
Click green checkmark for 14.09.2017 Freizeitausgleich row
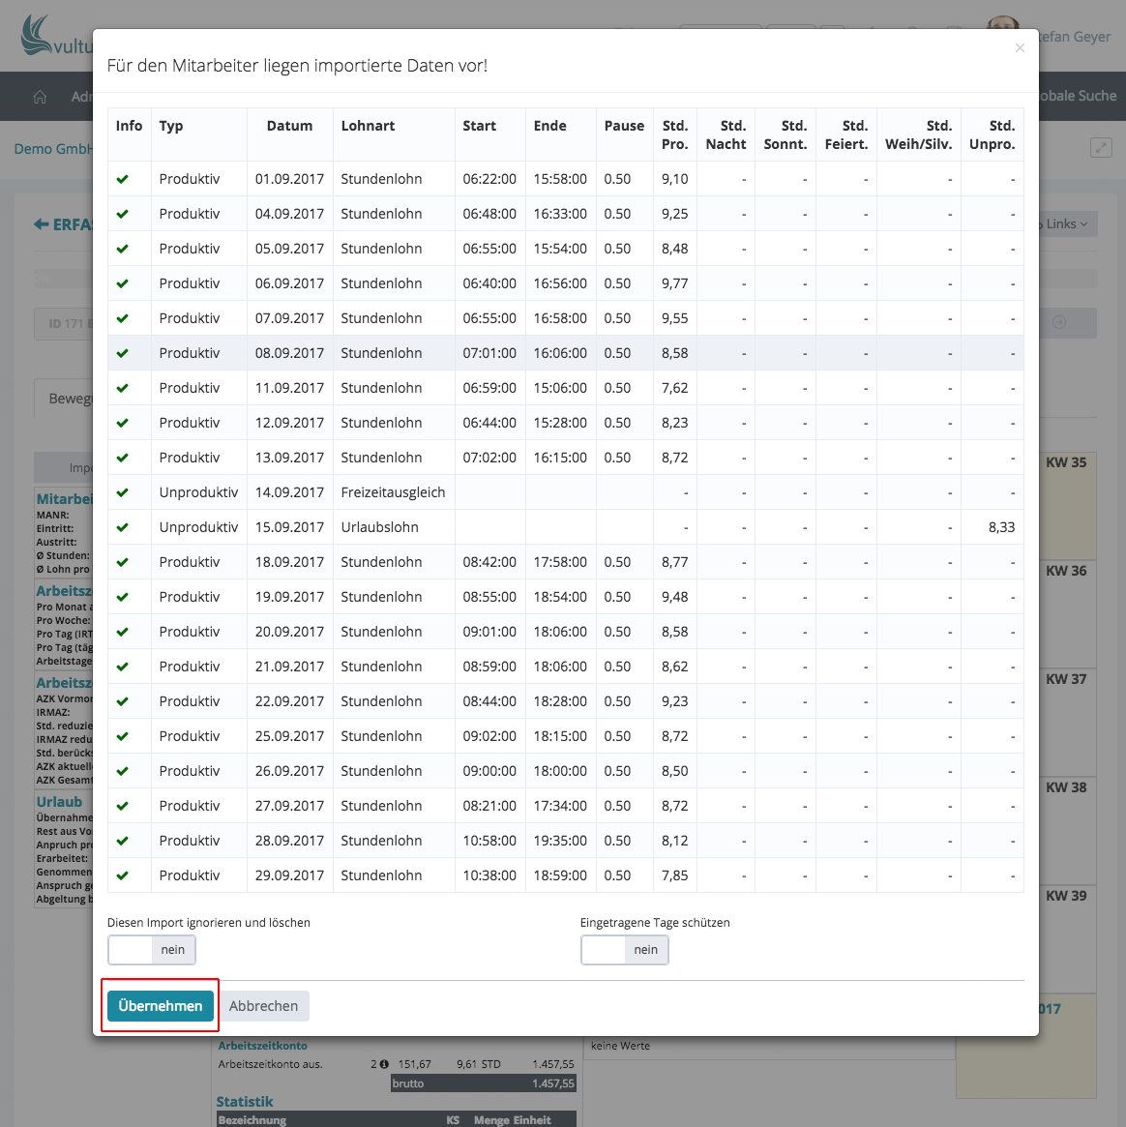pyautogui.click(x=123, y=492)
